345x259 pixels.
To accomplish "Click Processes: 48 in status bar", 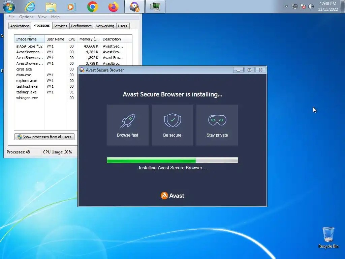I will [18, 152].
